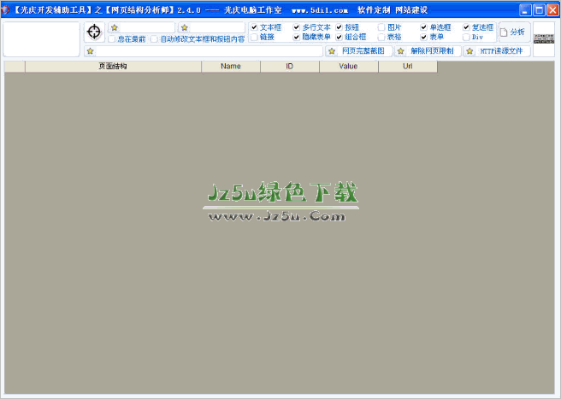Toggle the 组合框 checkbox

(x=339, y=37)
